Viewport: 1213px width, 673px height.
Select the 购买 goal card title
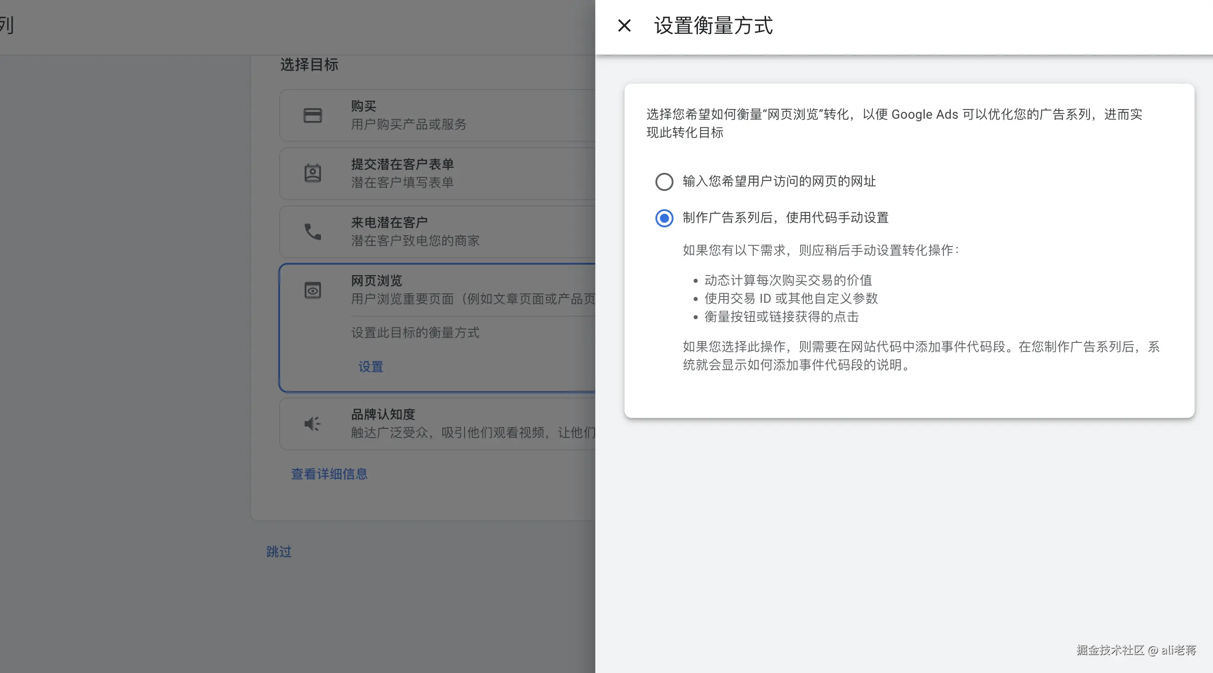(363, 106)
